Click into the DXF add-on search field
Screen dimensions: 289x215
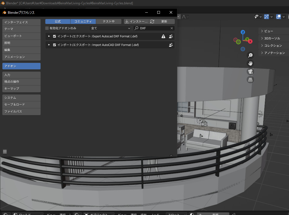point(154,28)
